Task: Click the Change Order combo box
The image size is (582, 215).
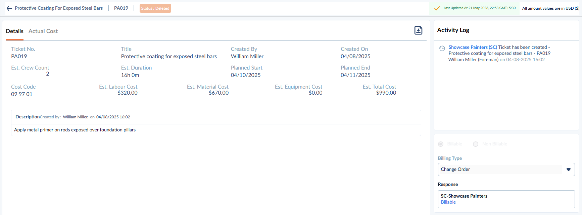Action: click(506, 170)
